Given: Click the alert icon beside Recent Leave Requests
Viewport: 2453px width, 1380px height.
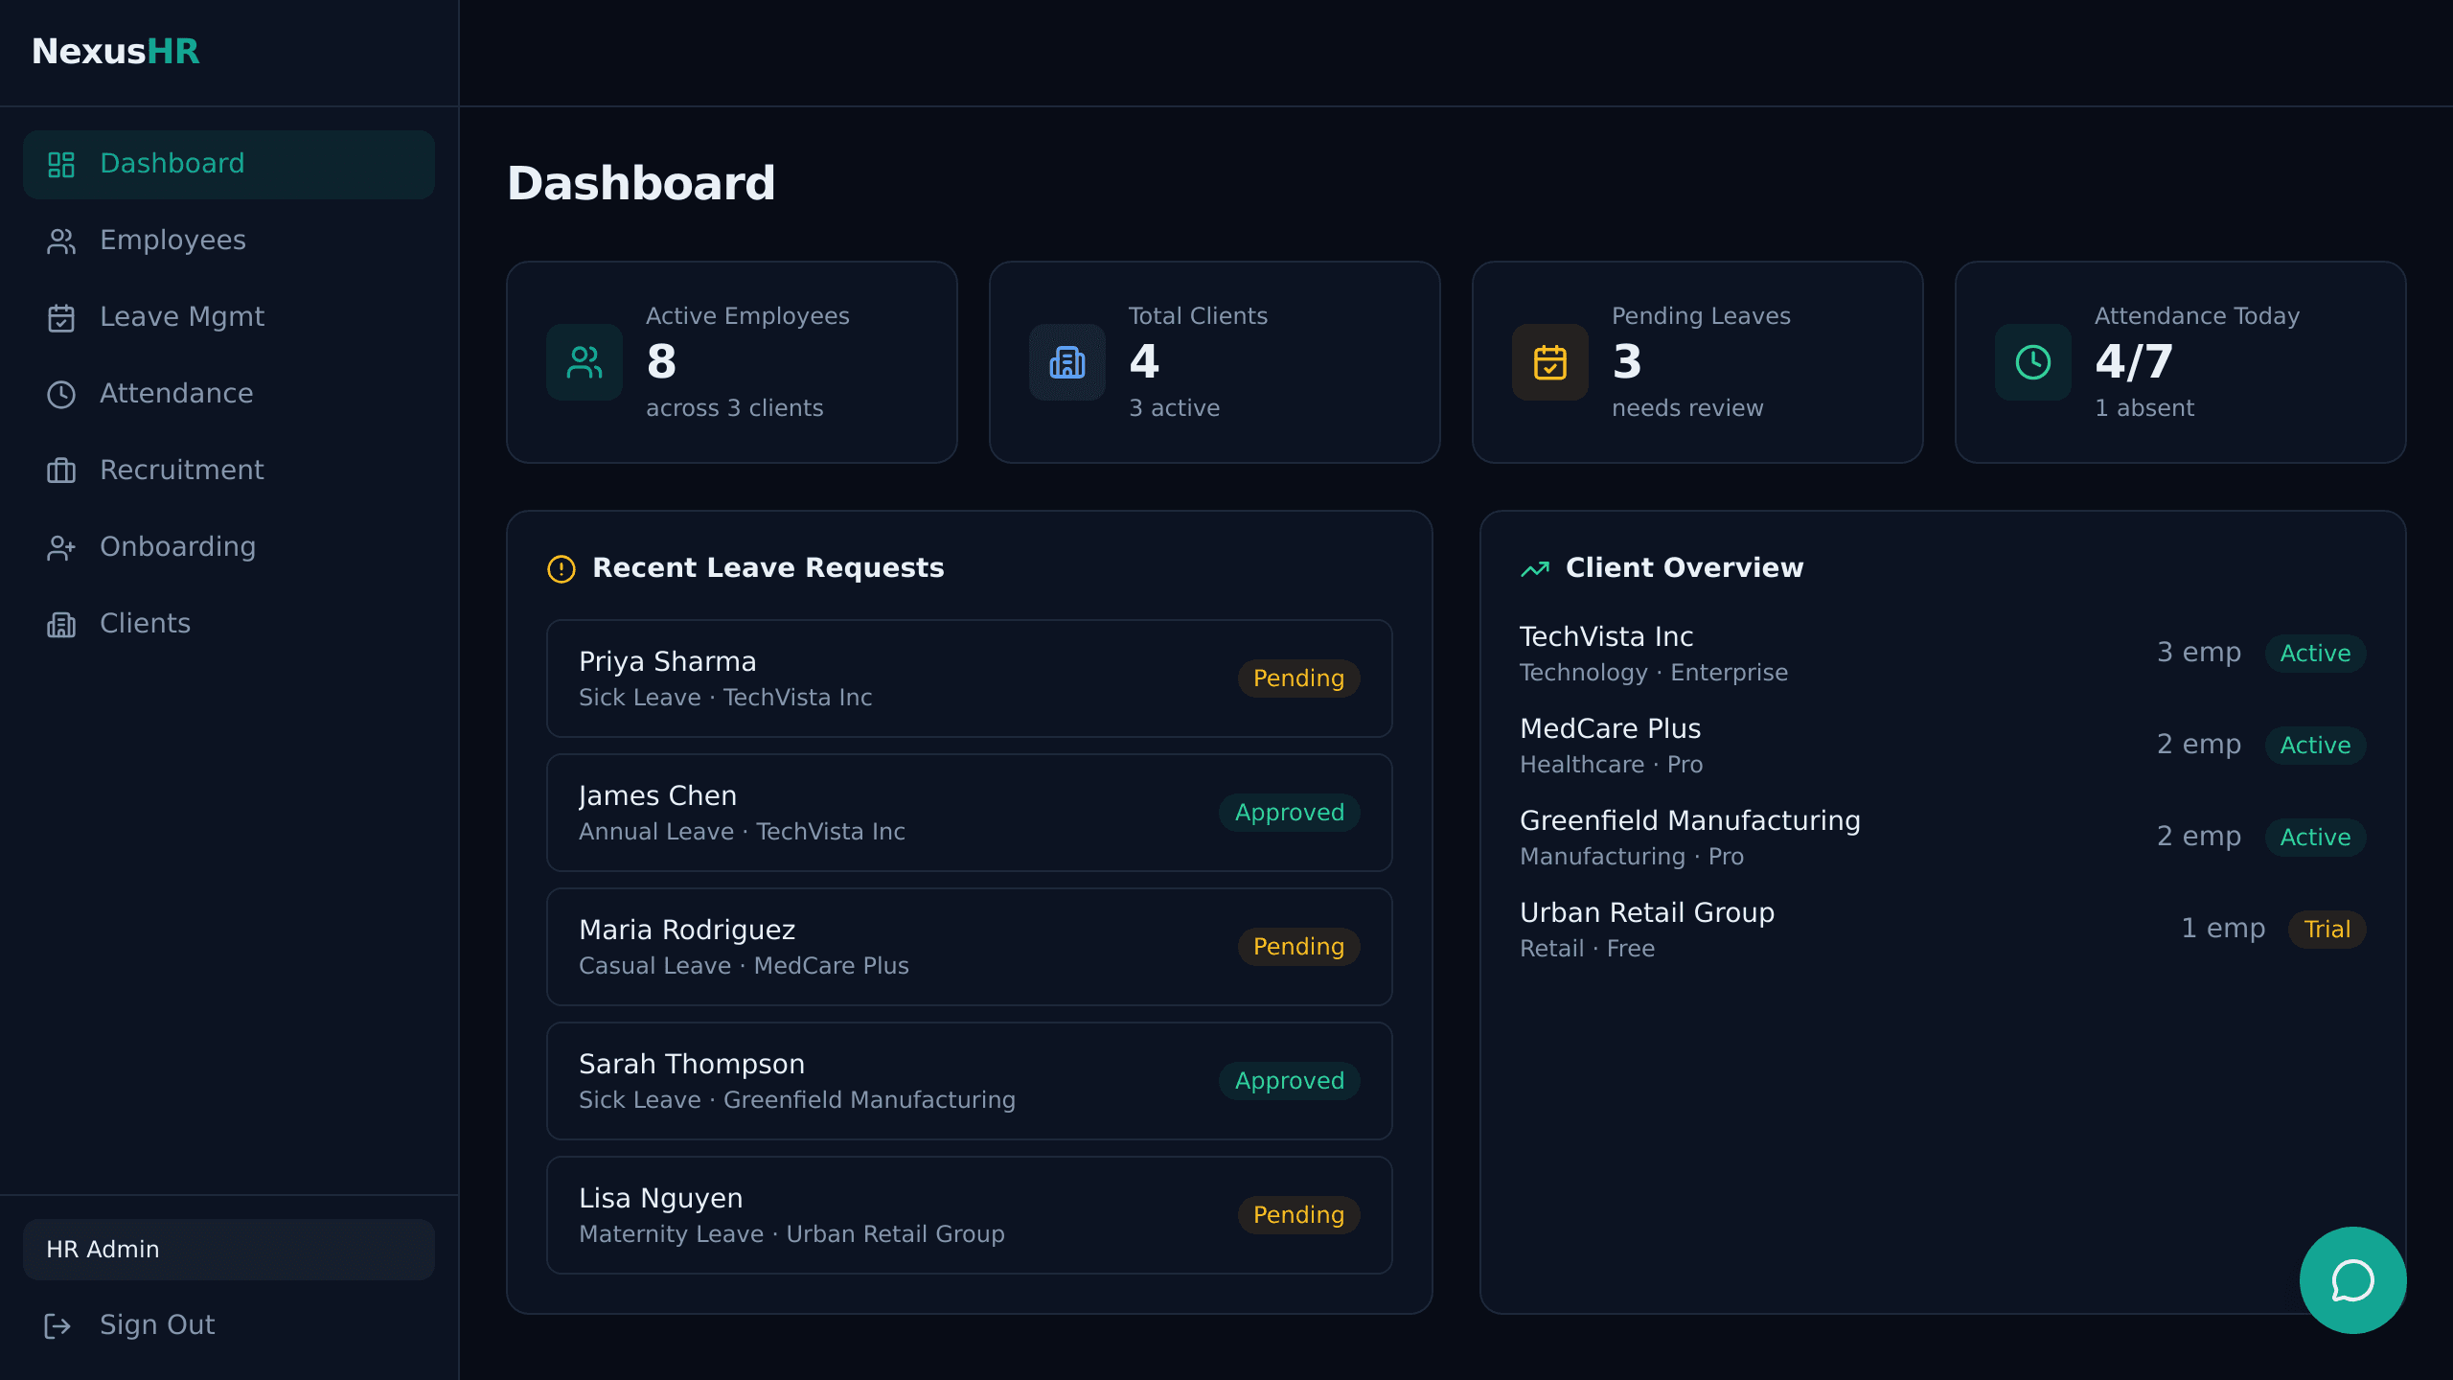Looking at the screenshot, I should coord(562,569).
